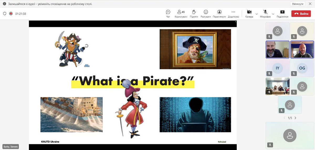Click muted mic icon on OG tile

point(294,74)
